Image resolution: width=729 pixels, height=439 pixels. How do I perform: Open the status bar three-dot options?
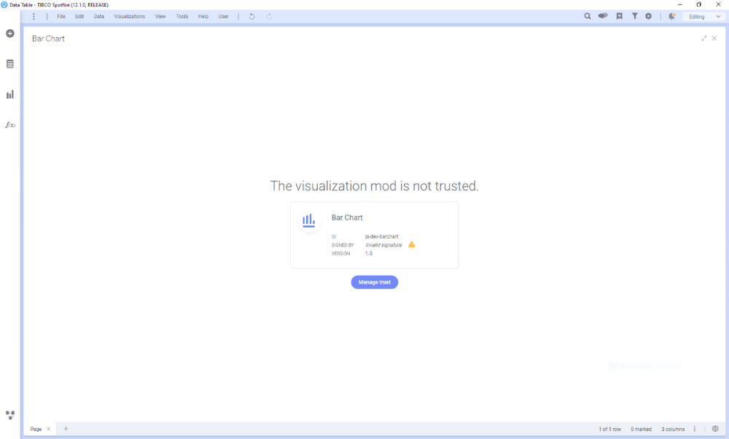click(695, 429)
